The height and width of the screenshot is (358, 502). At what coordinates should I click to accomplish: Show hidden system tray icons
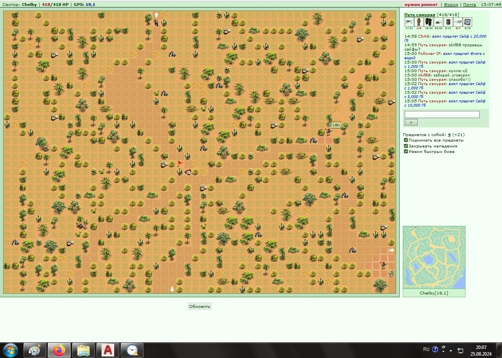(x=451, y=350)
